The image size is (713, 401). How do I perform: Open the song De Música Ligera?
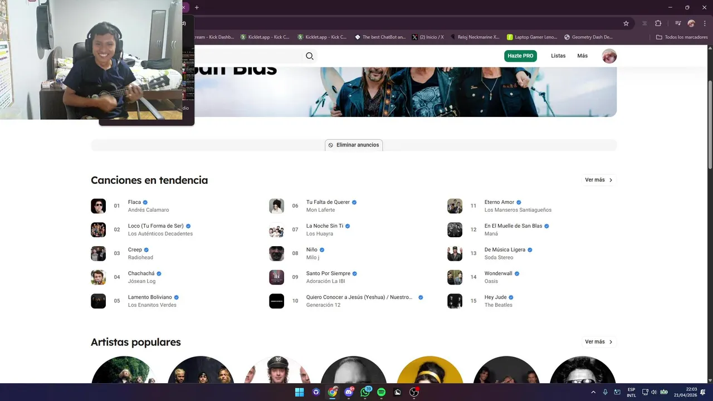pos(505,250)
